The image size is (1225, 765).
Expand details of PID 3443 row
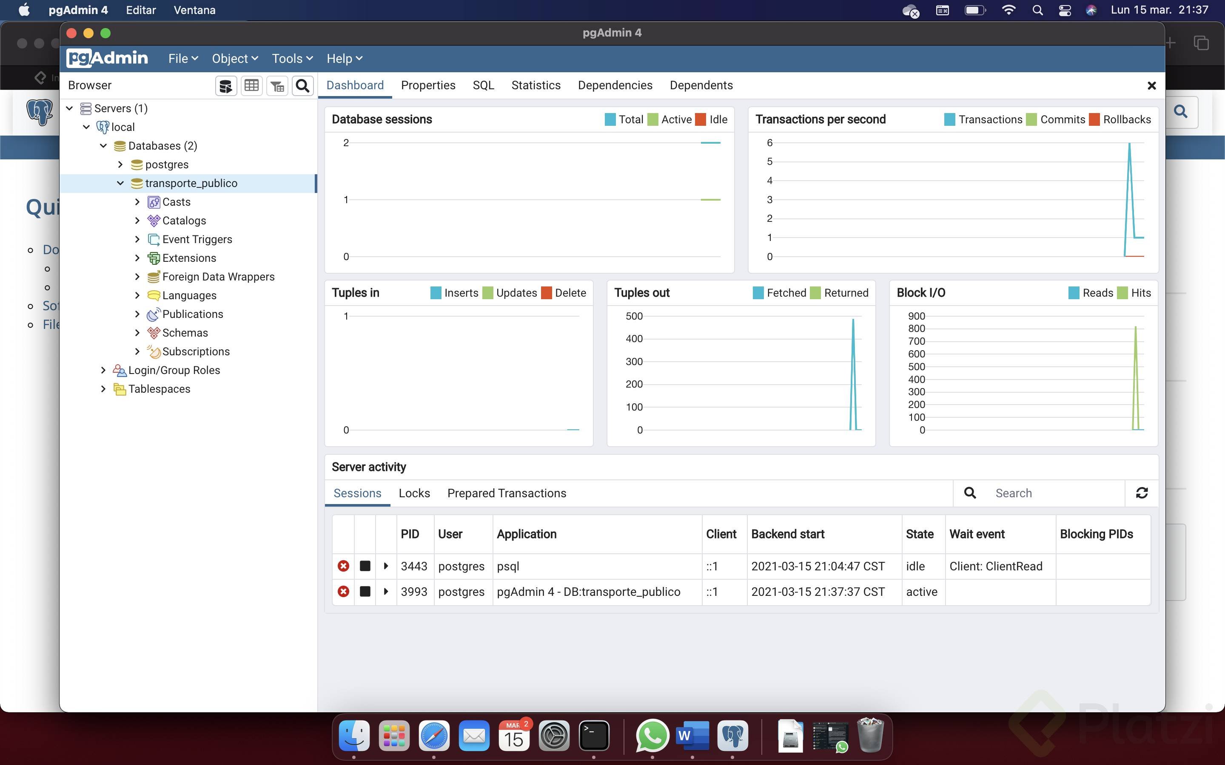point(386,566)
